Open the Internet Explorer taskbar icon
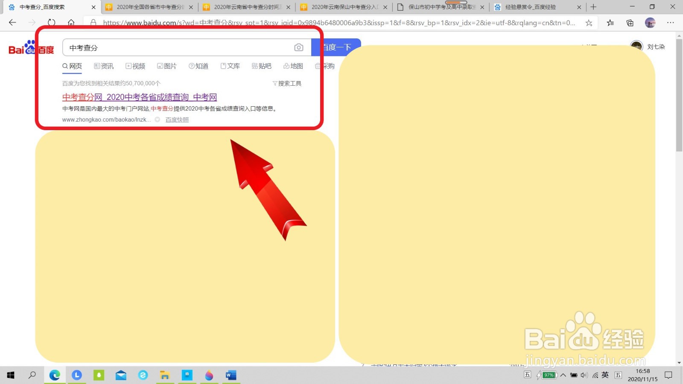The width and height of the screenshot is (683, 384). point(143,375)
